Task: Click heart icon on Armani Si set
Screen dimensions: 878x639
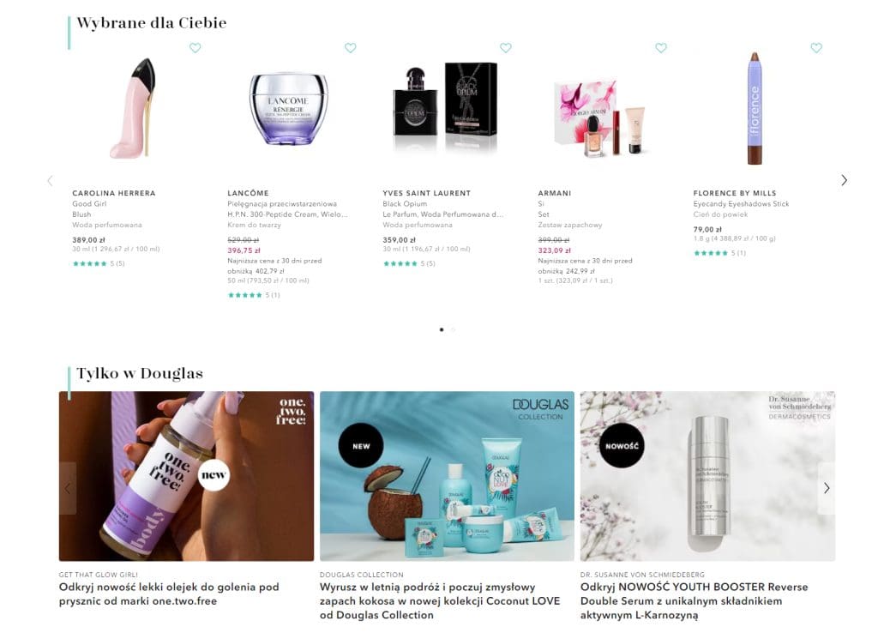Action: coord(661,48)
